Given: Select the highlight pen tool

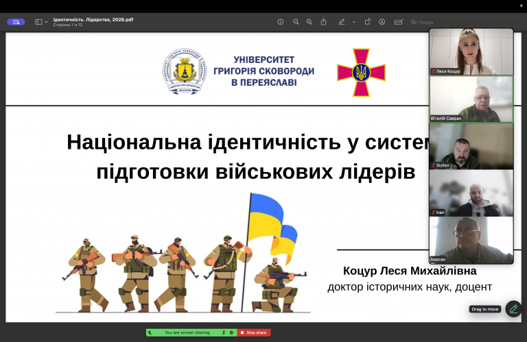Looking at the screenshot, I should tap(342, 22).
